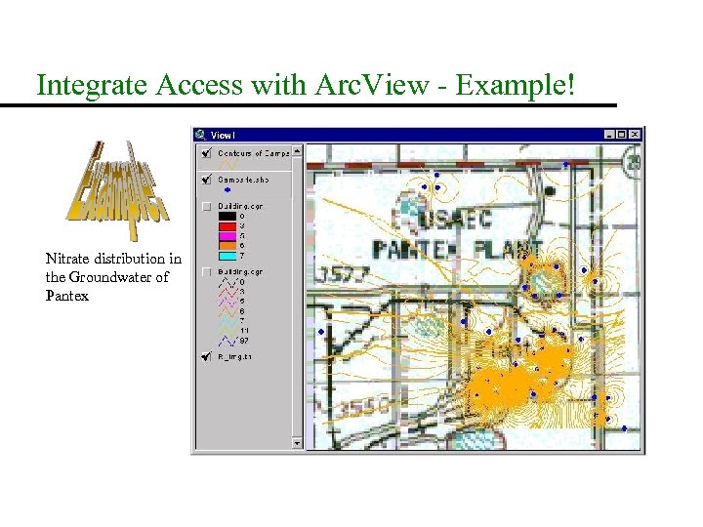
Task: Click the blue line symbol for class 97
Action: [227, 342]
